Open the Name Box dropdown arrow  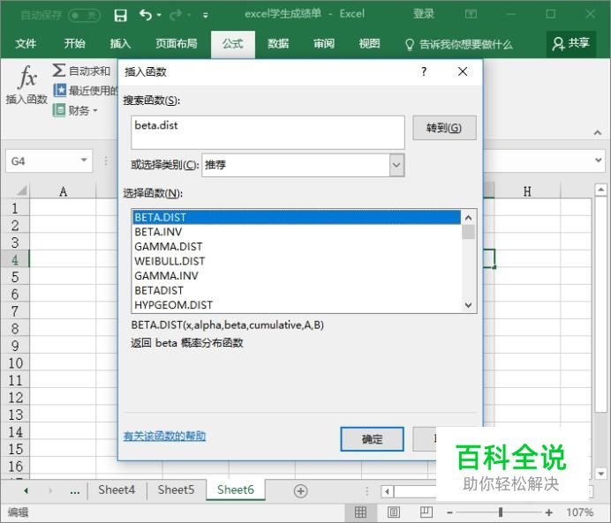click(x=84, y=161)
